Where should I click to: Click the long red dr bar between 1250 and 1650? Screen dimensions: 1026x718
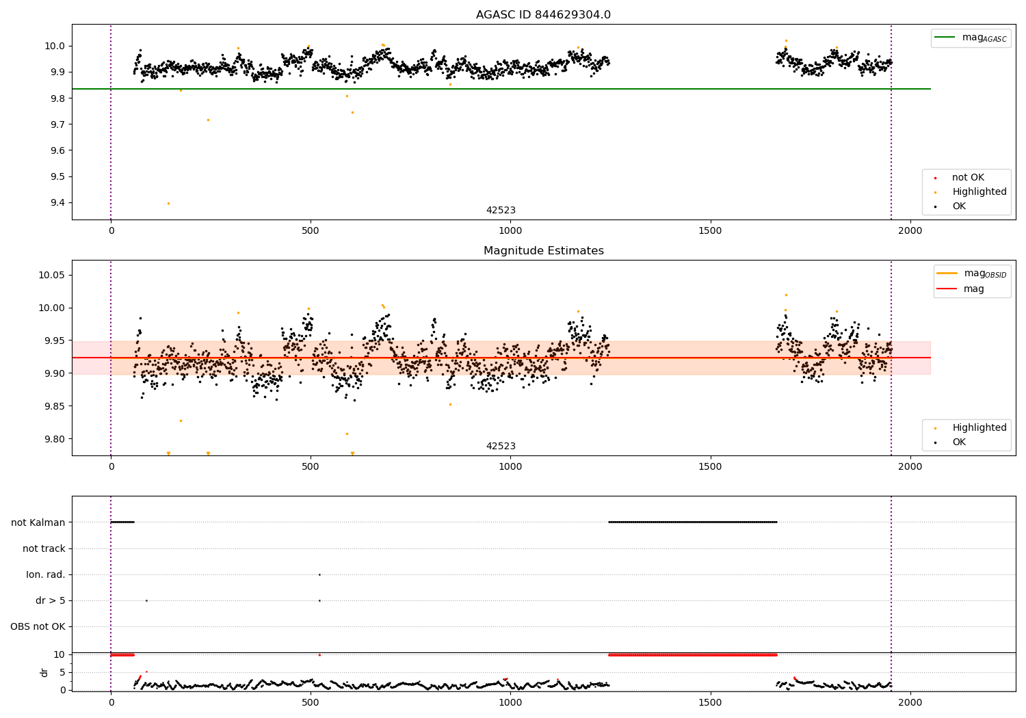click(693, 655)
